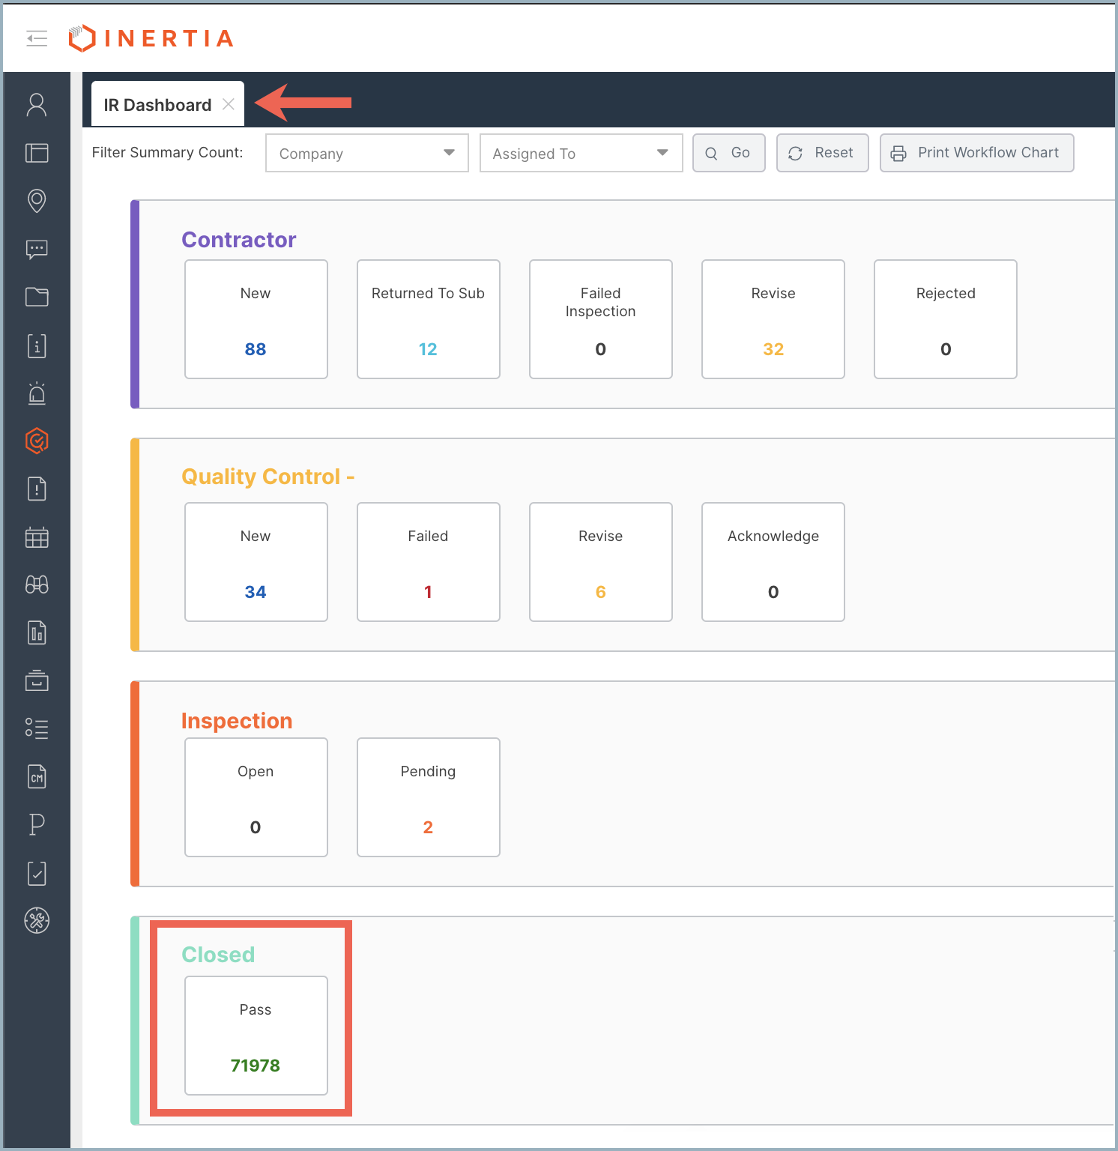
Task: Open the chat messages icon in the sidebar
Action: 37,250
